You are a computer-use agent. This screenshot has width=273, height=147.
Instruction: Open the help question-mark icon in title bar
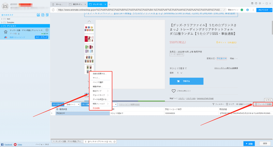256,3
